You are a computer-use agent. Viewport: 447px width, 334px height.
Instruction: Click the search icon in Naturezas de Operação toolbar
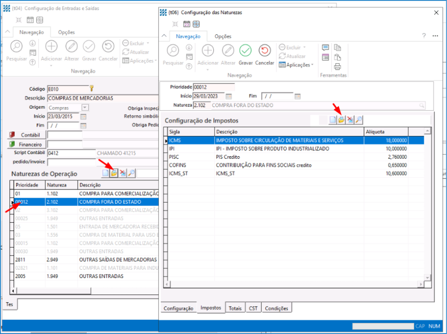131,173
